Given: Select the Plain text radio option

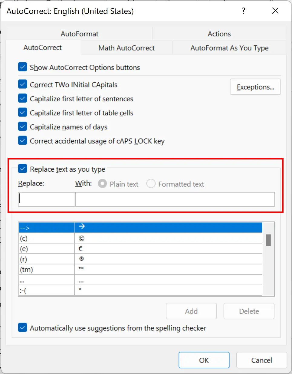Looking at the screenshot, I should click(x=102, y=184).
